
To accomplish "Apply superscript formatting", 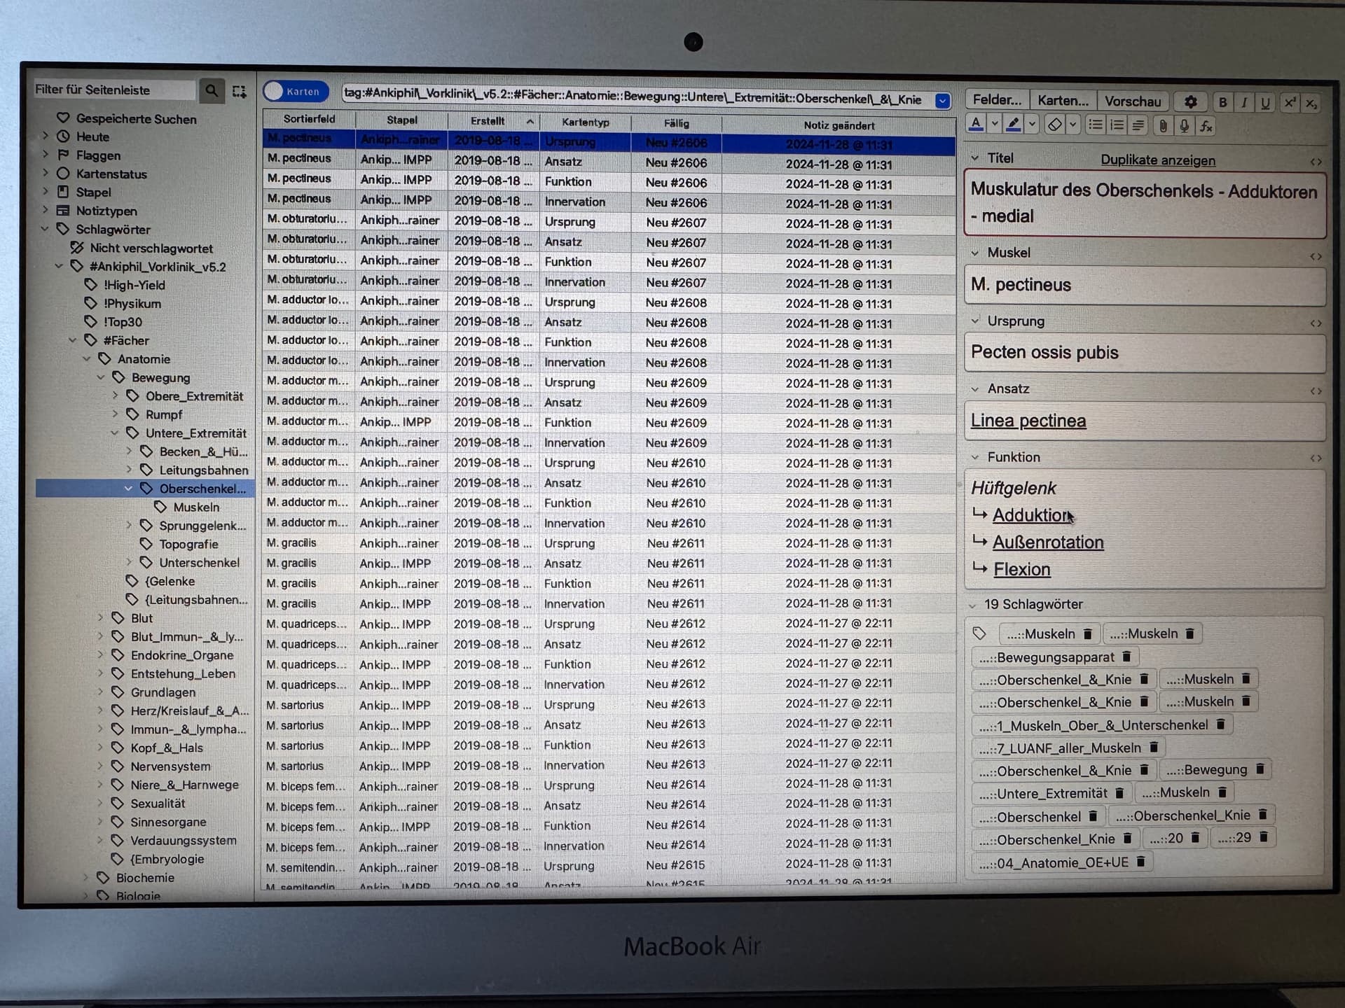I will [x=1290, y=103].
